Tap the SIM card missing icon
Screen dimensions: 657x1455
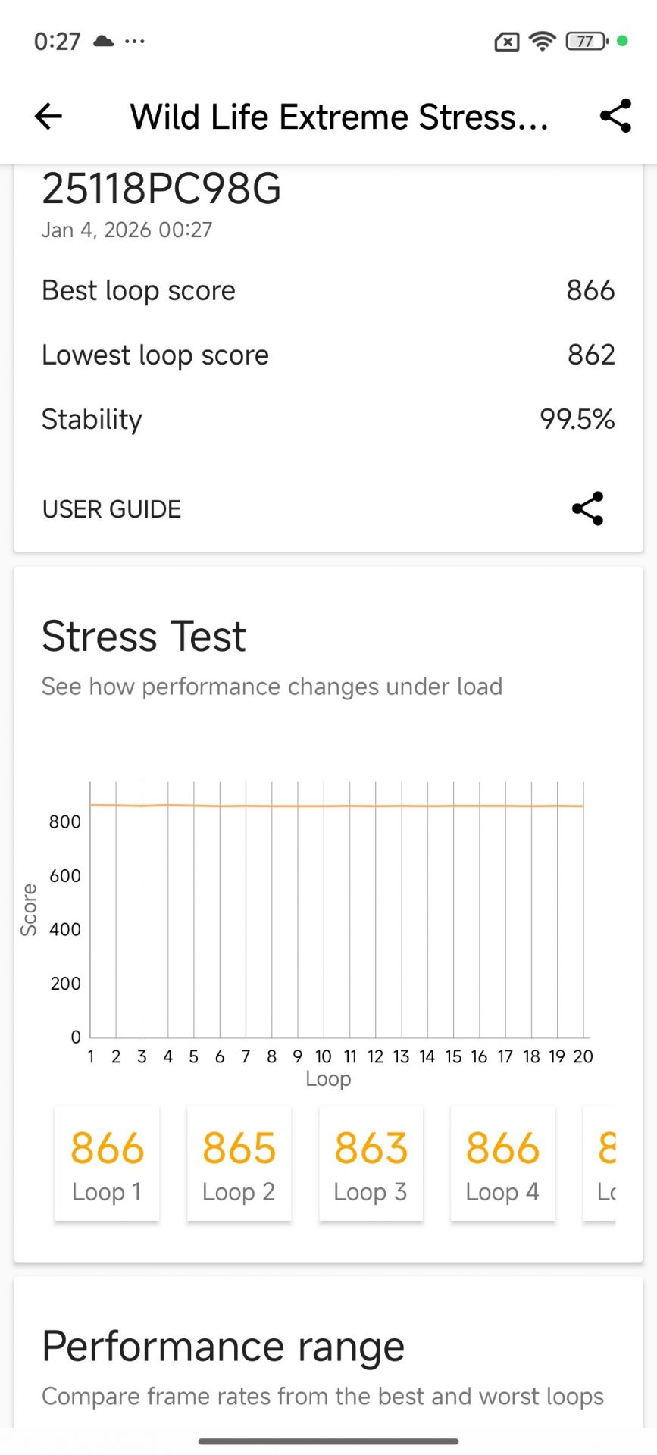(x=506, y=42)
